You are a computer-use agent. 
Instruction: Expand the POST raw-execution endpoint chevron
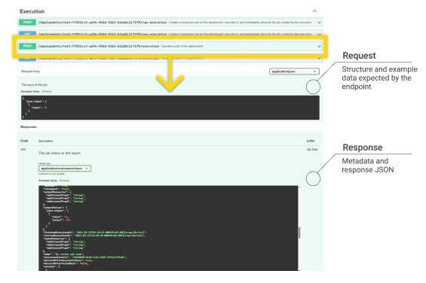(x=319, y=23)
